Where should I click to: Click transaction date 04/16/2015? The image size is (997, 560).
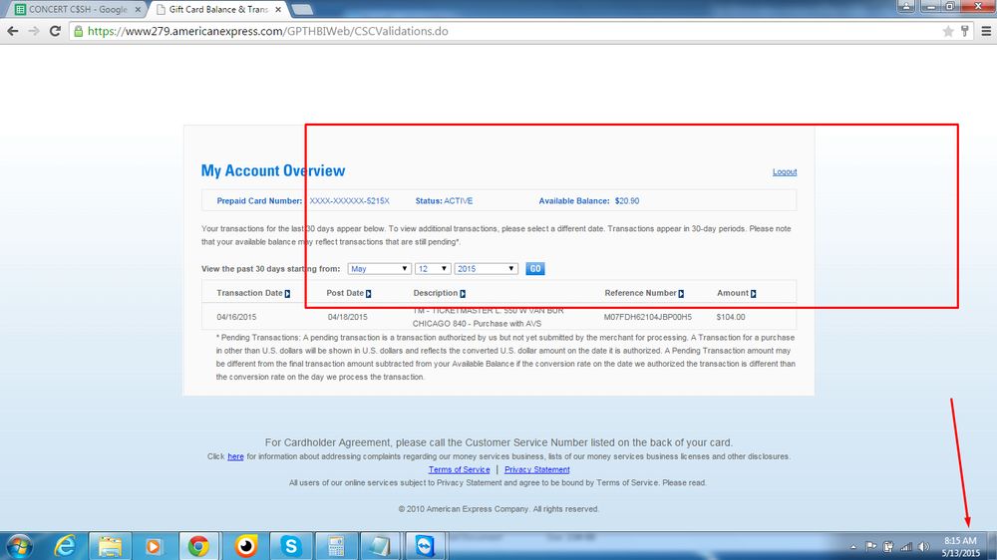coord(236,317)
